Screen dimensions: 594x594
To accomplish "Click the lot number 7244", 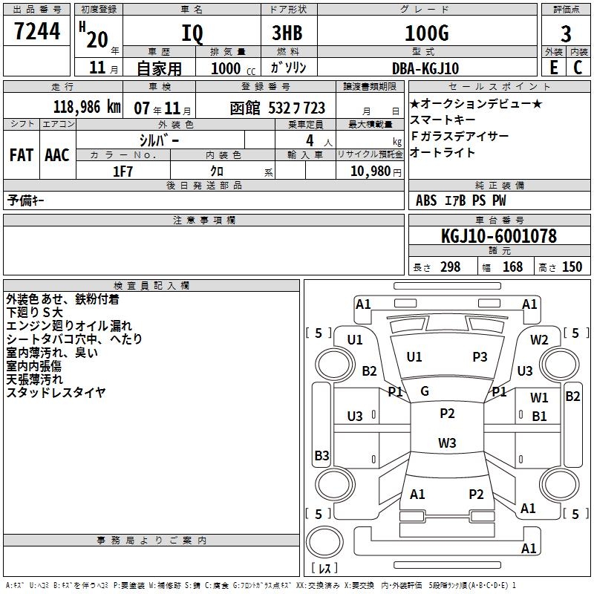I will coord(37,31).
